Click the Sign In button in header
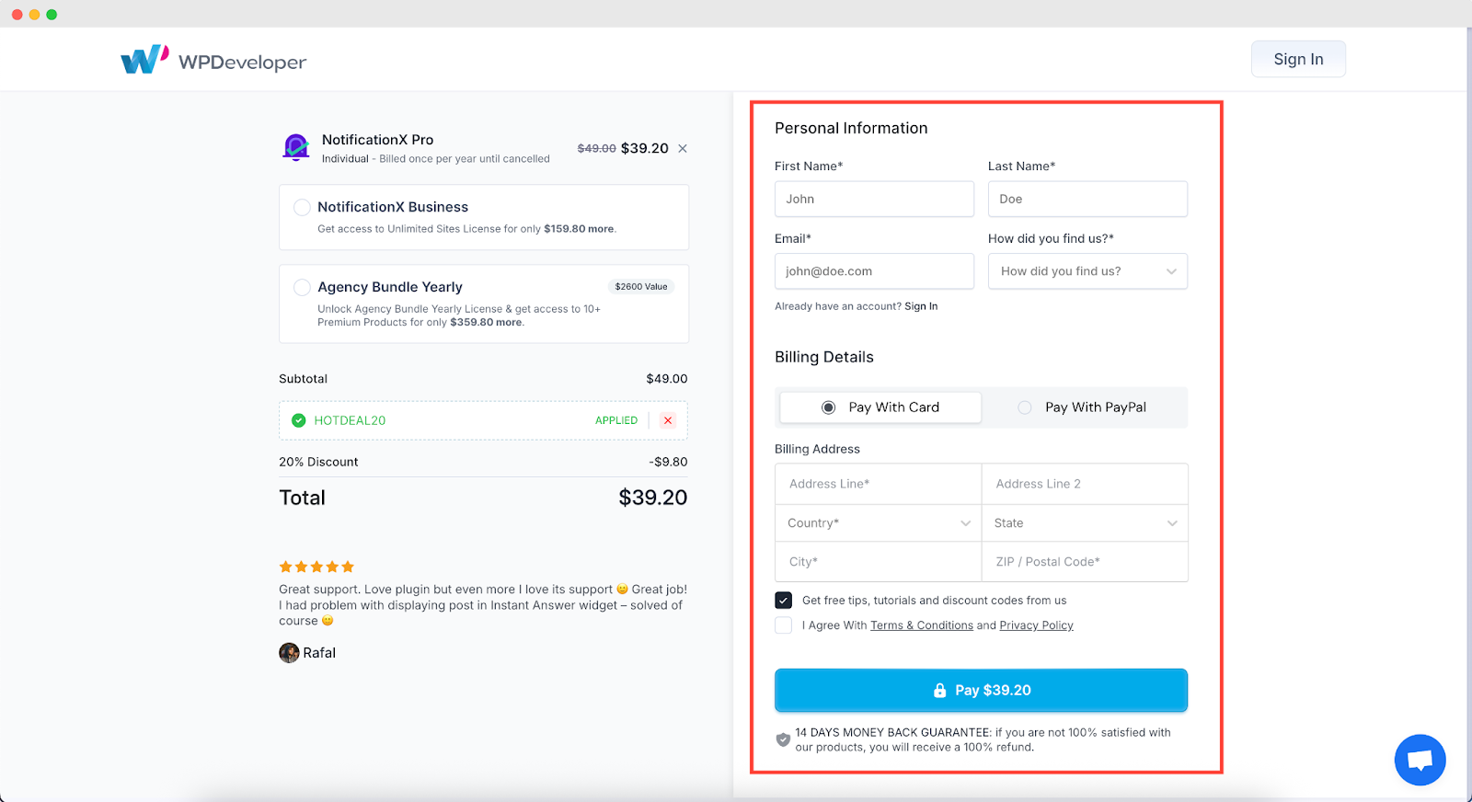1472x802 pixels. click(x=1298, y=59)
